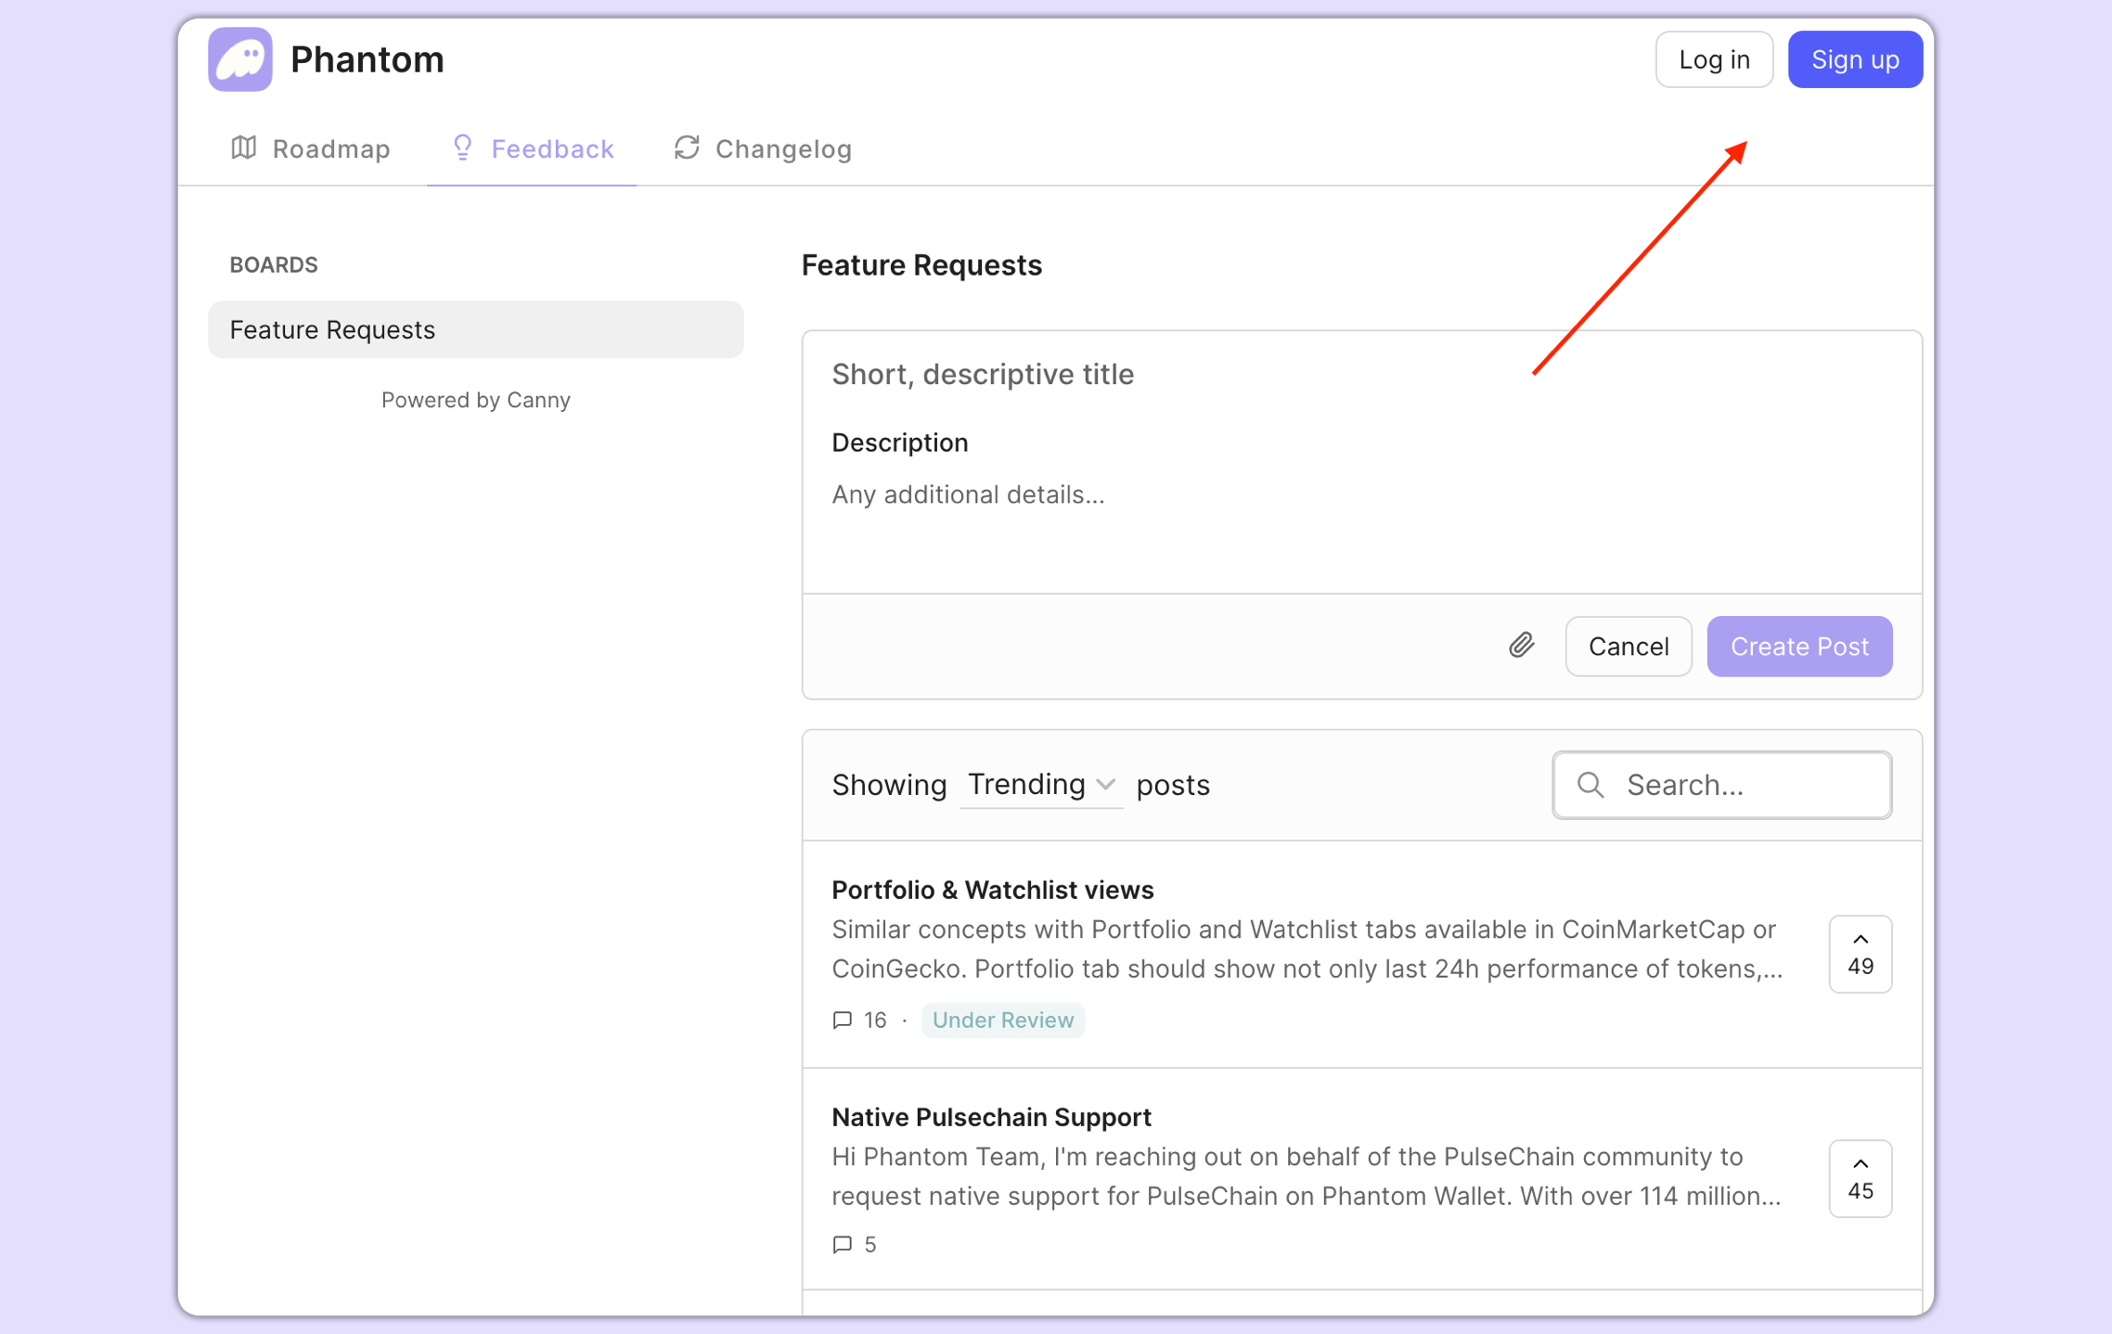This screenshot has height=1334, width=2112.
Task: Open the Portfolio & Watchlist views post
Action: tap(992, 889)
